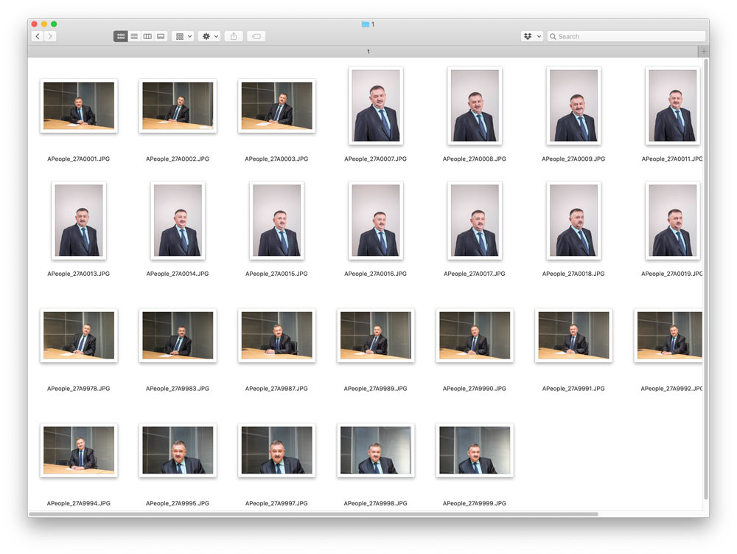737x554 pixels.
Task: Click the file name APeople_27A0016.JPG
Action: point(375,274)
